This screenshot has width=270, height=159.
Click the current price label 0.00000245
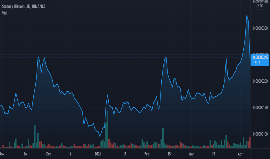(260, 58)
